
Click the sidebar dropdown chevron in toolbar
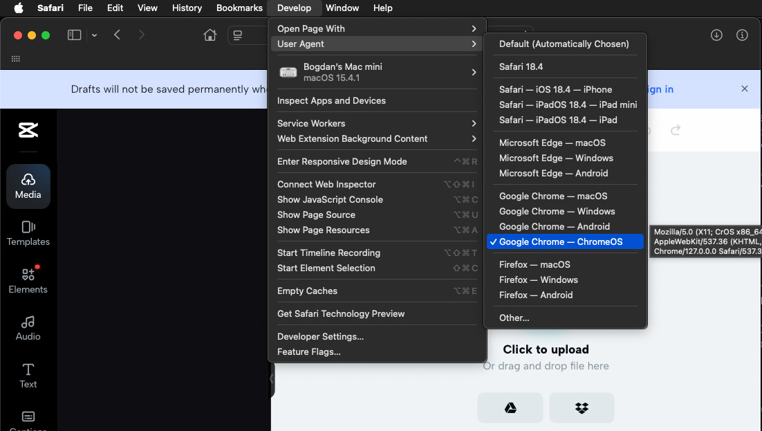click(x=95, y=35)
